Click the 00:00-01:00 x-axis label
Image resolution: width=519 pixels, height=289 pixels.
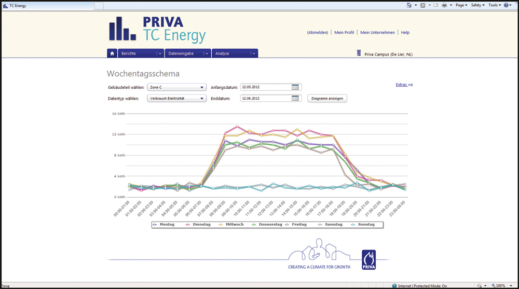[x=121, y=209]
